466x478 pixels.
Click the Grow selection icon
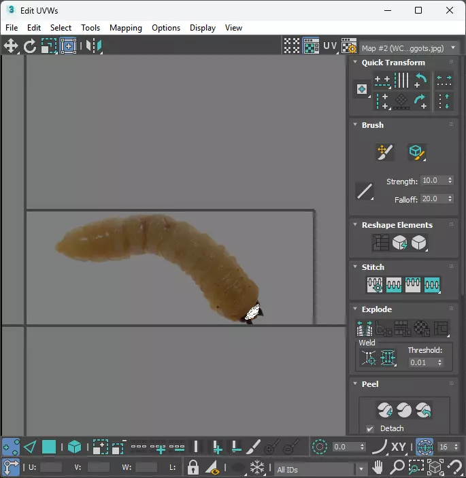click(100, 447)
